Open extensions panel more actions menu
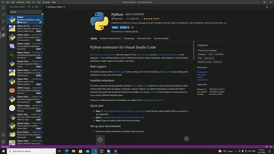This screenshot has height=154, width=274. pyautogui.click(x=40, y=7)
